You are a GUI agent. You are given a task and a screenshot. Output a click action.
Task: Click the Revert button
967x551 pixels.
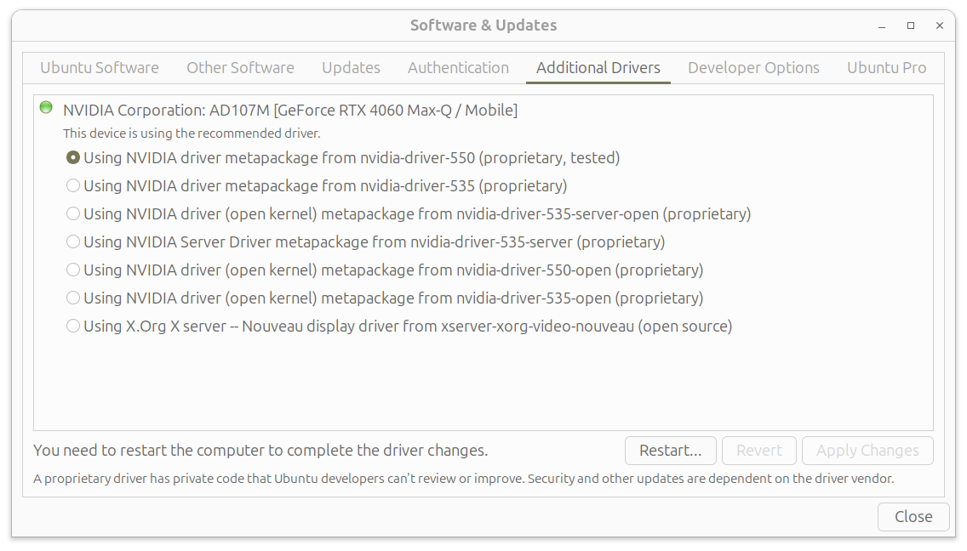click(x=758, y=451)
